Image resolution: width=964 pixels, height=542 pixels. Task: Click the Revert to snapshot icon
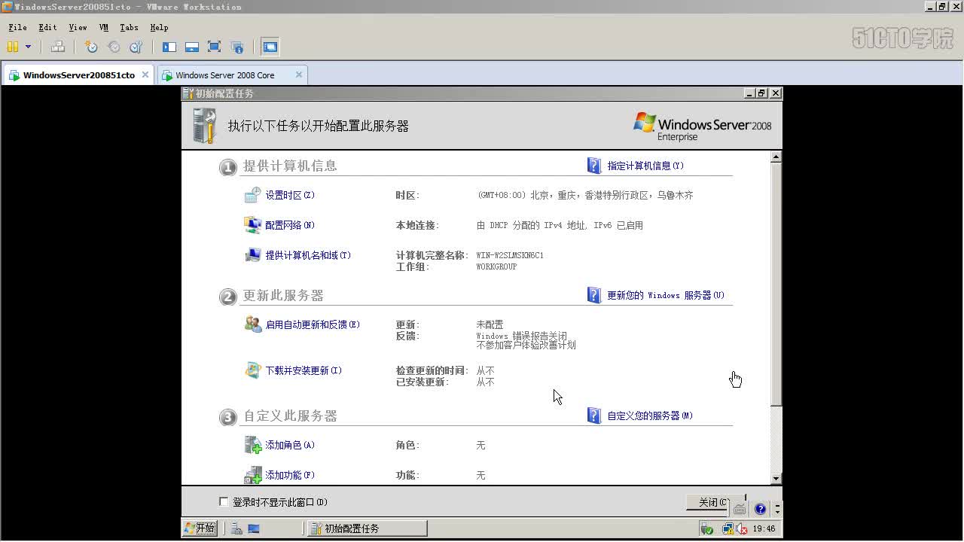(114, 47)
